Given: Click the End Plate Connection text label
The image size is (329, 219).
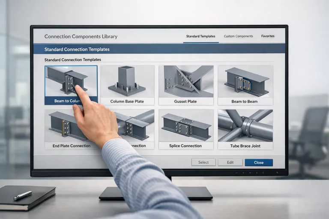Looking at the screenshot, I should click(x=71, y=146).
